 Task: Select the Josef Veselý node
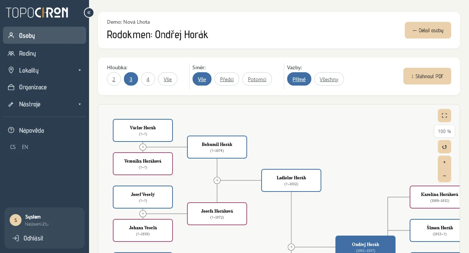143,197
